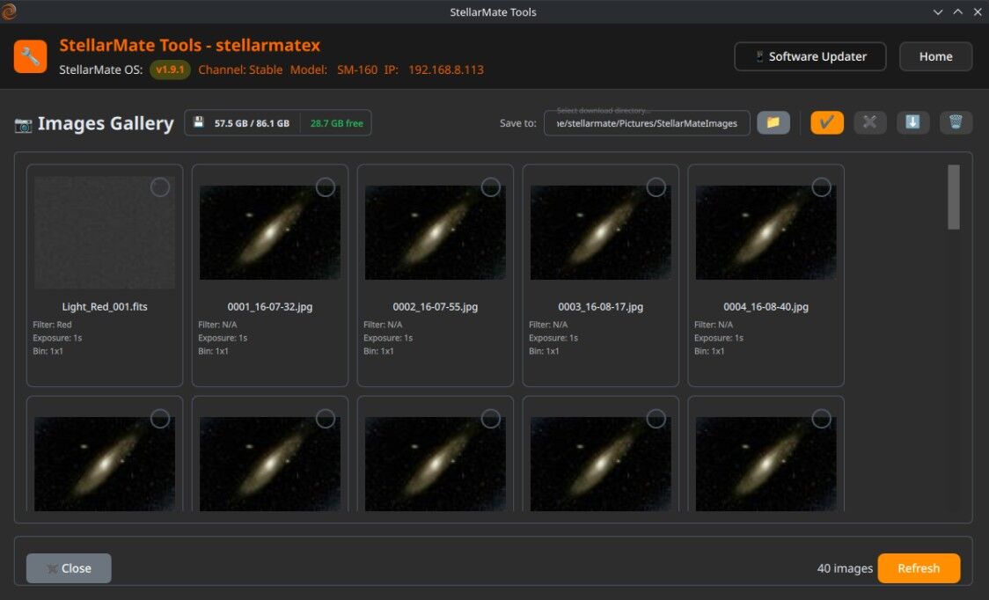Image resolution: width=989 pixels, height=600 pixels.
Task: Select the circle on the second-row fifth image
Action: [821, 419]
